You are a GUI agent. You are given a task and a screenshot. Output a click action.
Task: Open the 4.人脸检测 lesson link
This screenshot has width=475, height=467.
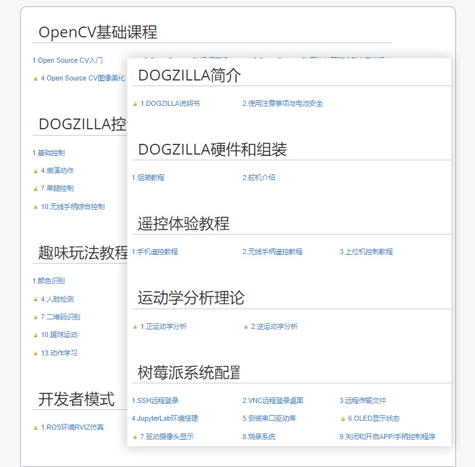(x=57, y=299)
